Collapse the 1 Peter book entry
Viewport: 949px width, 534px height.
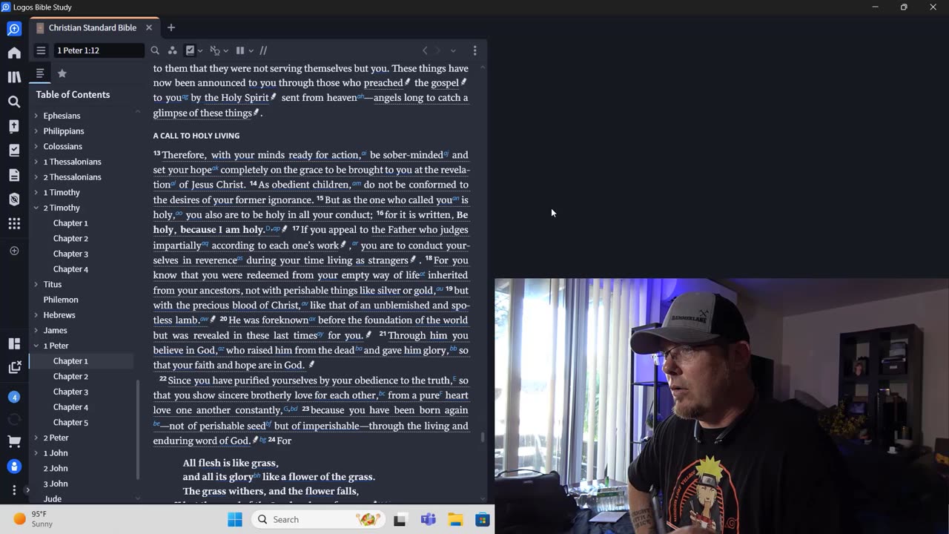coord(36,346)
